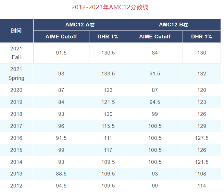Select A卷 DHR value 123 in 2020 row
The width and height of the screenshot is (224, 194).
pyautogui.click(x=108, y=90)
